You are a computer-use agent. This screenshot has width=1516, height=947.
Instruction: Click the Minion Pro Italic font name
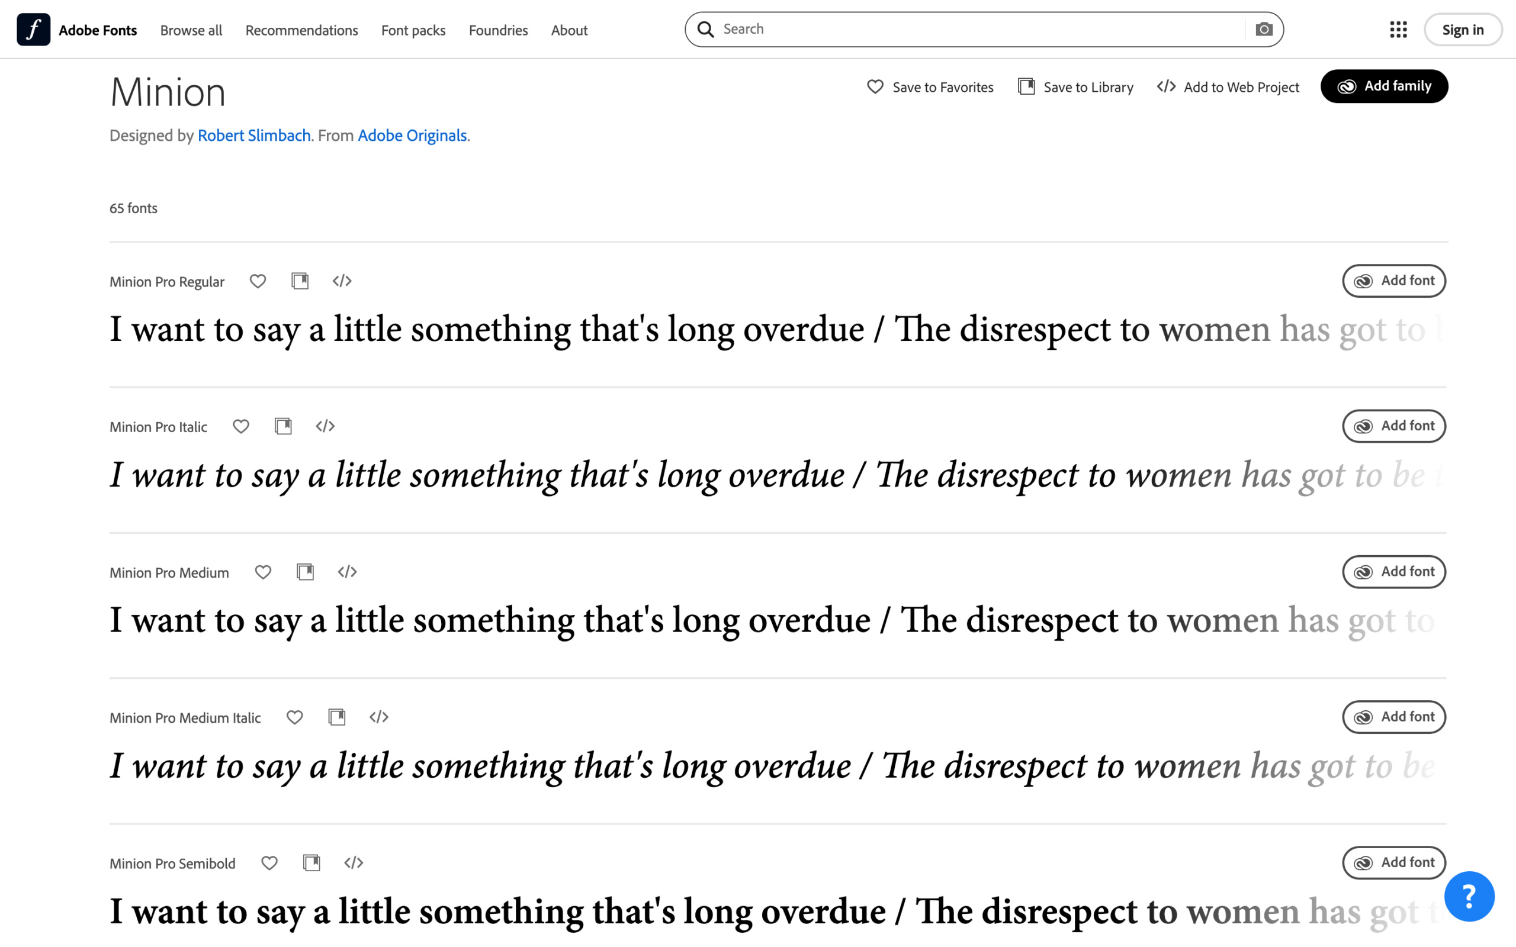[159, 427]
